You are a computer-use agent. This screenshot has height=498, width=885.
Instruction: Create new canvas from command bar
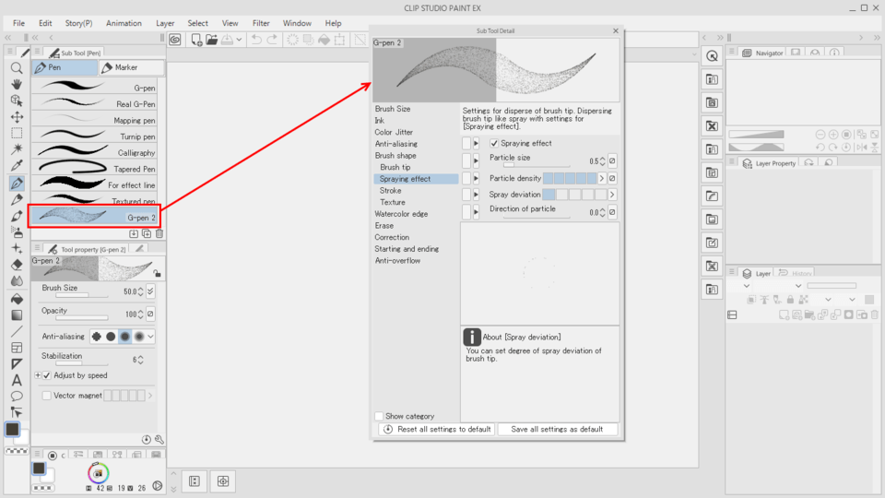point(196,39)
